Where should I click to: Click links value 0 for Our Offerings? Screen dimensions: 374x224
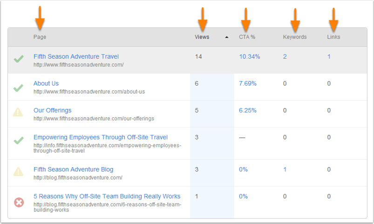[329, 110]
